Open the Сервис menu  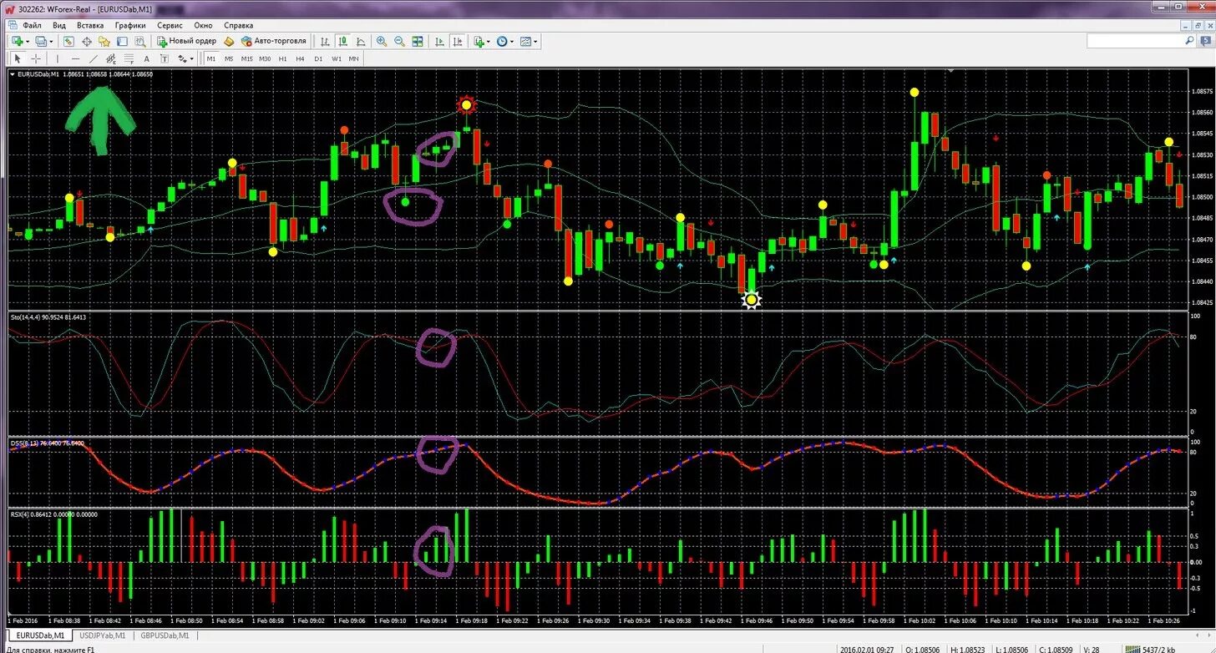170,25
